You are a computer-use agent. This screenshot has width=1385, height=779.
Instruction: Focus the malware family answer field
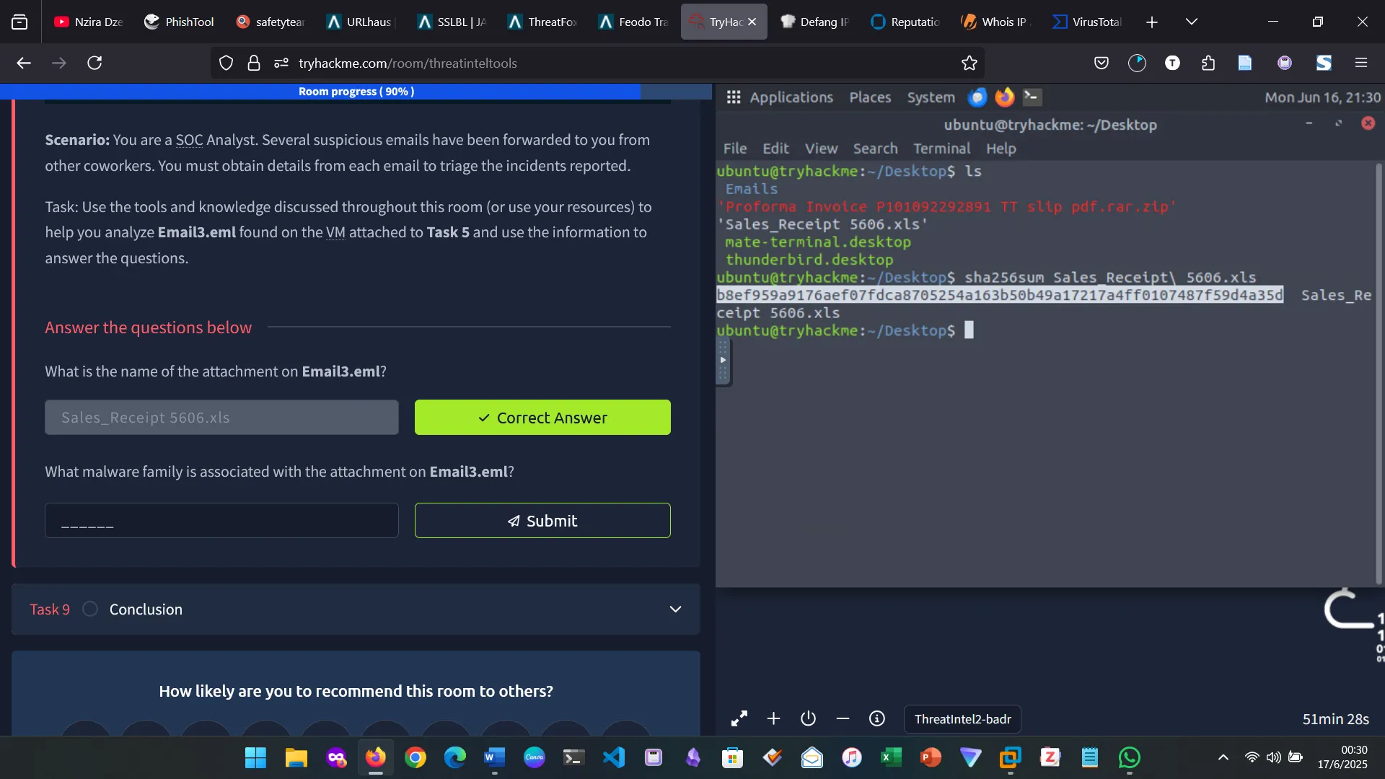(x=221, y=520)
